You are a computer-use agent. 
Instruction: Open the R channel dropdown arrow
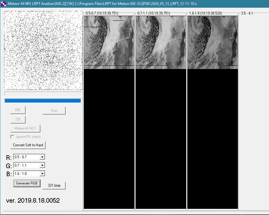(x=43, y=157)
